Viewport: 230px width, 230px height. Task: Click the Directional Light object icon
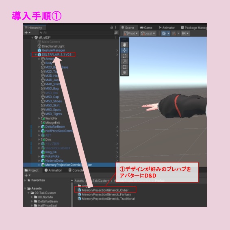click(x=39, y=46)
